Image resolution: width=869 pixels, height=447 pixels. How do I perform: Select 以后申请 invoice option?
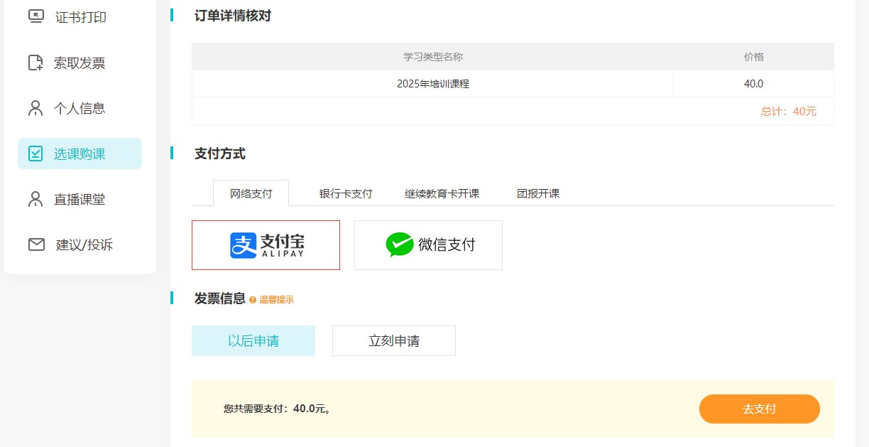coord(253,341)
